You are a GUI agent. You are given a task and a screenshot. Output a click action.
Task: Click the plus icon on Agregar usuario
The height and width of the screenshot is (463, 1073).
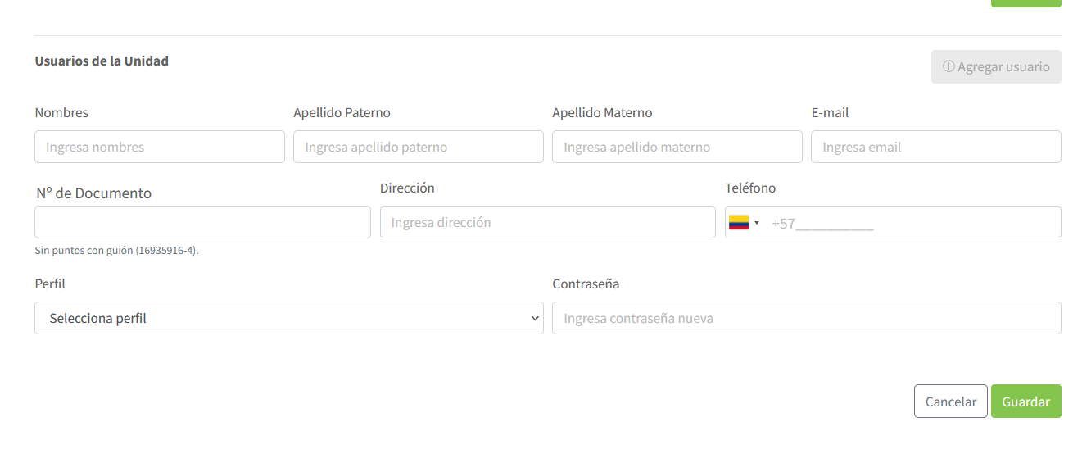click(948, 66)
